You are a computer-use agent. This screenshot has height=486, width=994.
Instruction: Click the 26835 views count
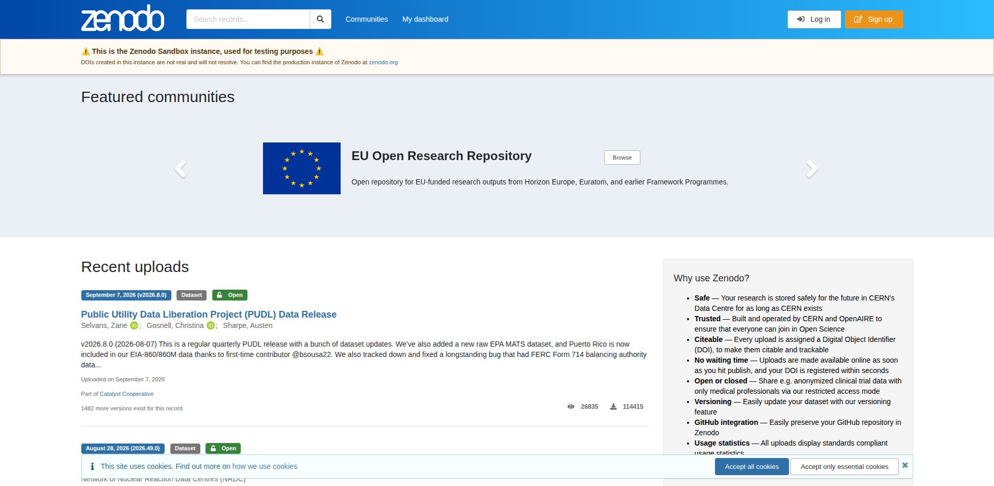click(589, 407)
